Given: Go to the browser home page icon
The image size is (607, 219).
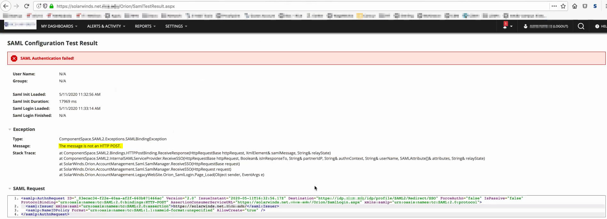Looking at the screenshot, I should [575, 6].
